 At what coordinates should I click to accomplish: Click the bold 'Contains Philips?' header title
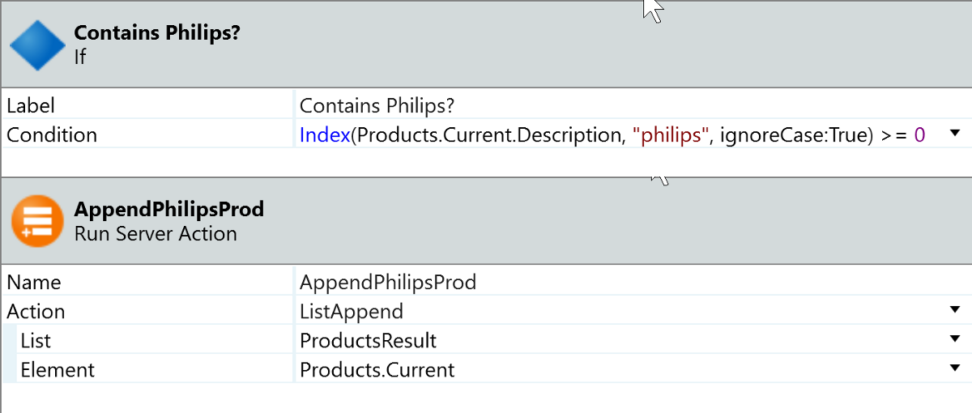coord(157,33)
